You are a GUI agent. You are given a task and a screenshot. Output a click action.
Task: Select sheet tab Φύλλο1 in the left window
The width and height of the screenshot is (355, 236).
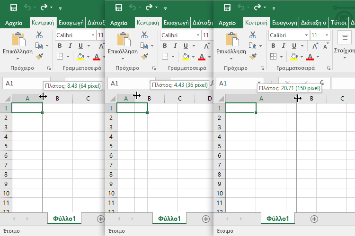point(64,219)
